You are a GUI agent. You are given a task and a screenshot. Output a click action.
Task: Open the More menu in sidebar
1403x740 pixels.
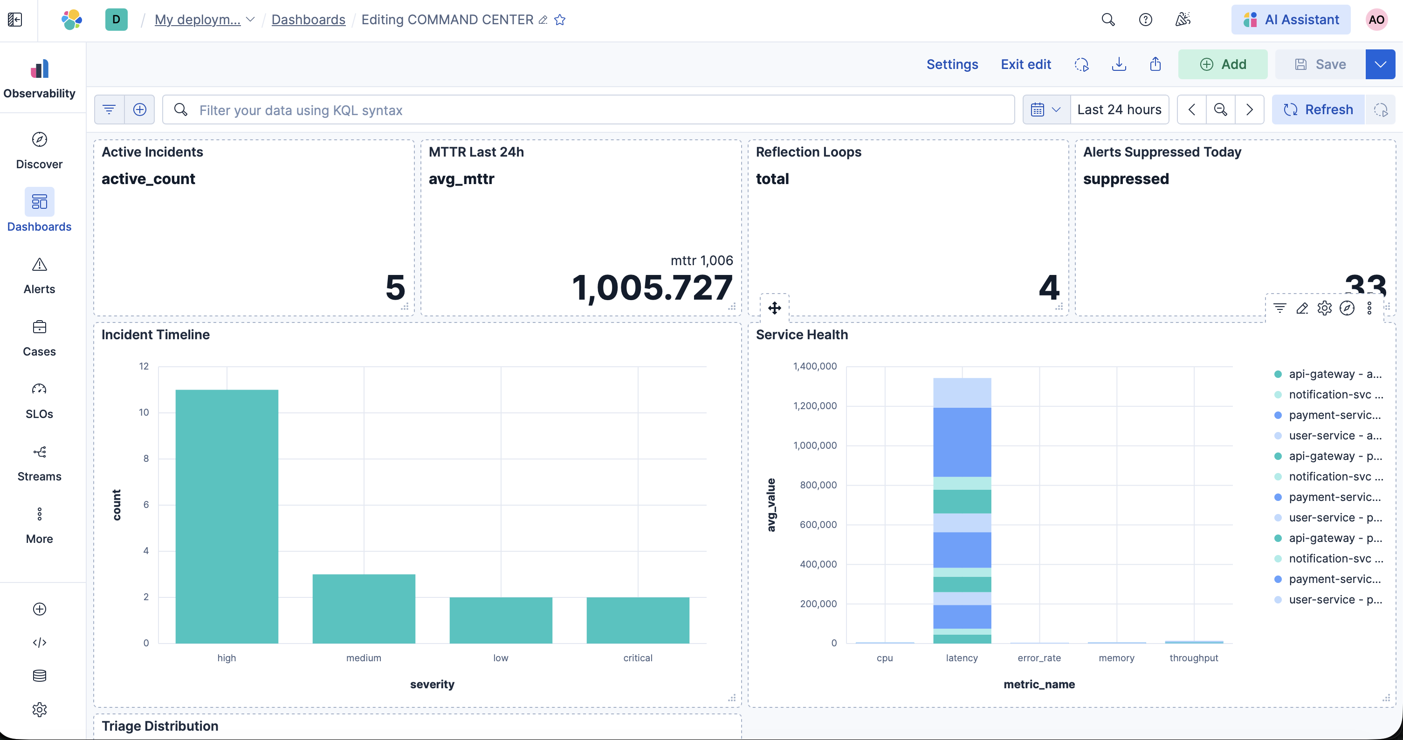(39, 525)
